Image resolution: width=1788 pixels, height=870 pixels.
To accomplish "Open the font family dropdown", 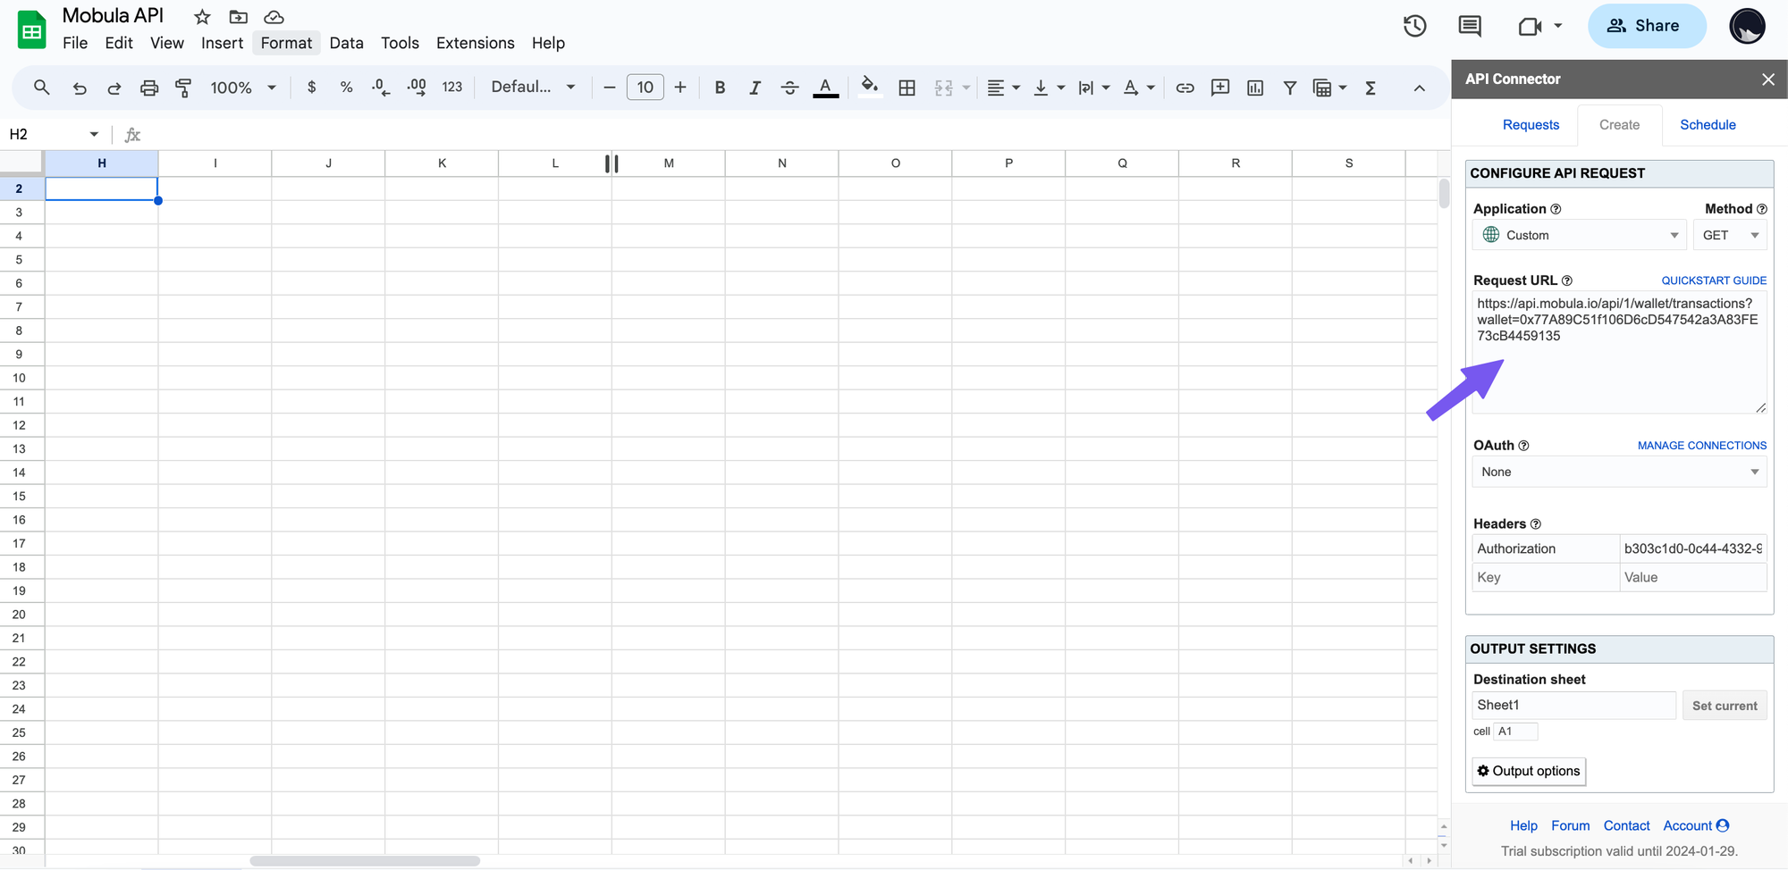I will (533, 88).
